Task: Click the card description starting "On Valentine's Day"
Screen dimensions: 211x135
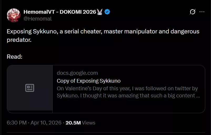Action: click(127, 88)
